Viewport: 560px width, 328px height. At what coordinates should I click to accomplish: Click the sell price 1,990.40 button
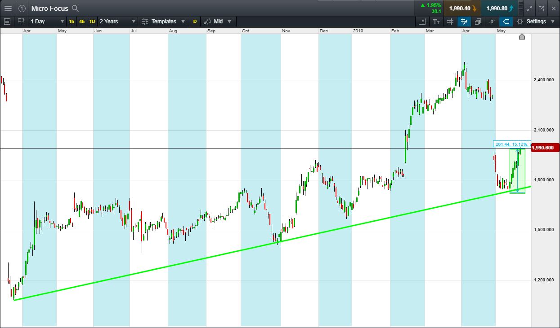coord(462,8)
